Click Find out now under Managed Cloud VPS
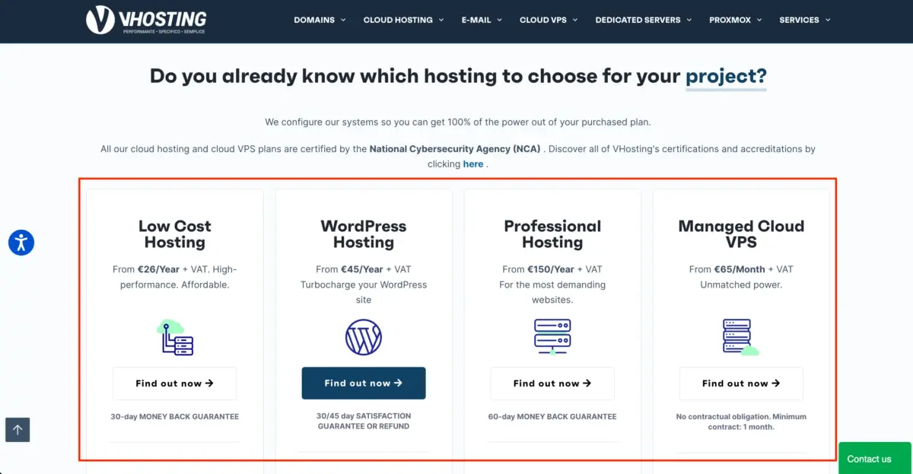913x474 pixels. click(x=741, y=383)
